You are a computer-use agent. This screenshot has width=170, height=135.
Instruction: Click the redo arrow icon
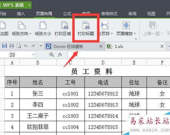coord(33,46)
